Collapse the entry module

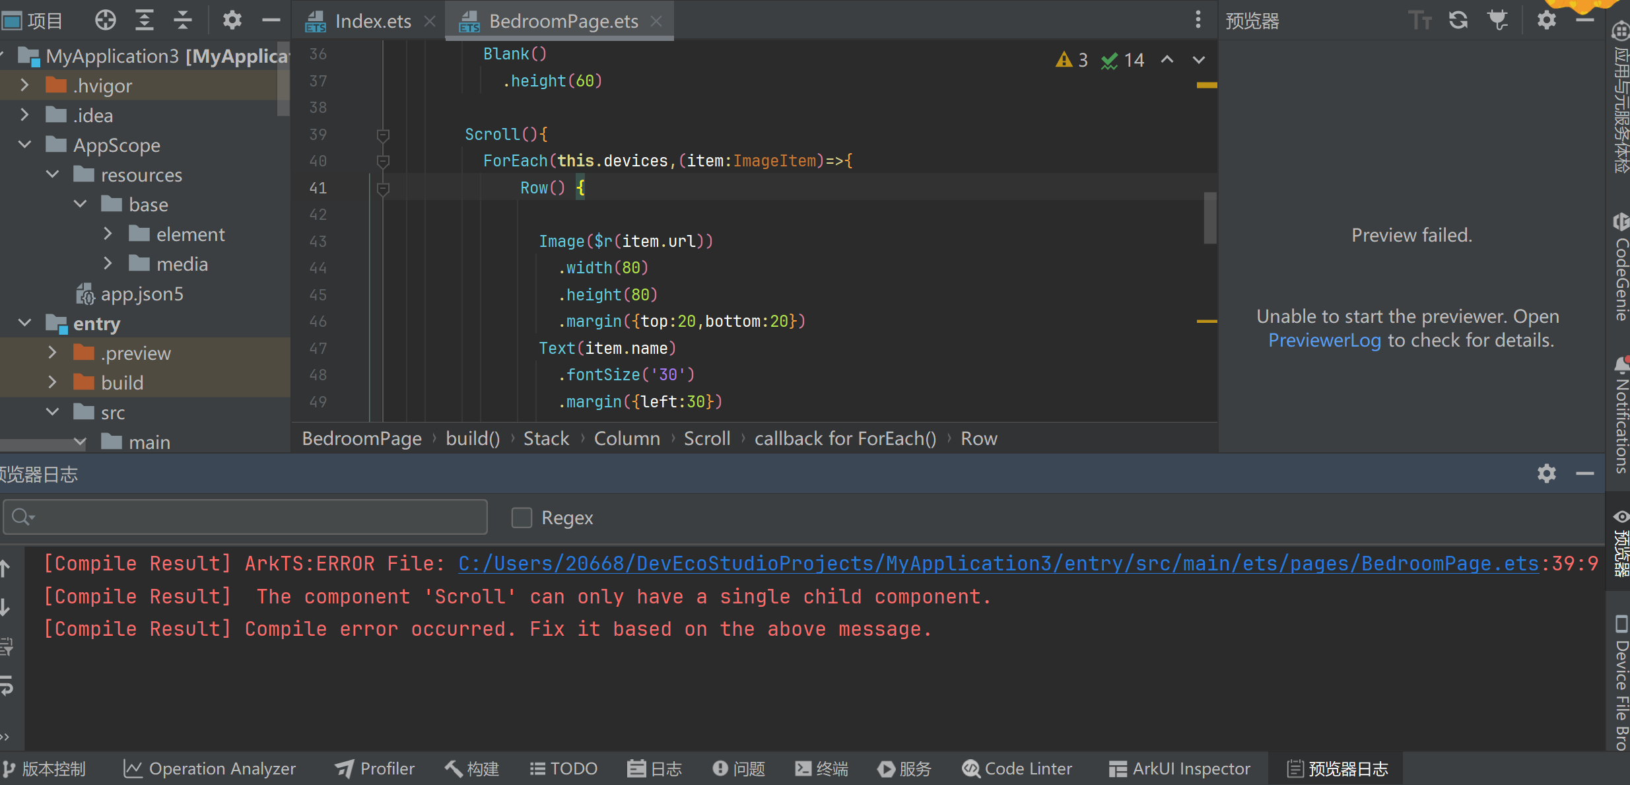pos(24,323)
